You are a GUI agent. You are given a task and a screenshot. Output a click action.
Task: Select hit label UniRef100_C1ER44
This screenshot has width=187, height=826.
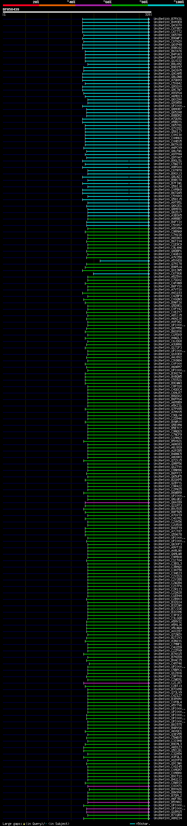coord(168,596)
